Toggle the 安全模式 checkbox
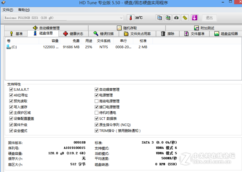The height and width of the screenshot is (172, 242). click(x=11, y=131)
